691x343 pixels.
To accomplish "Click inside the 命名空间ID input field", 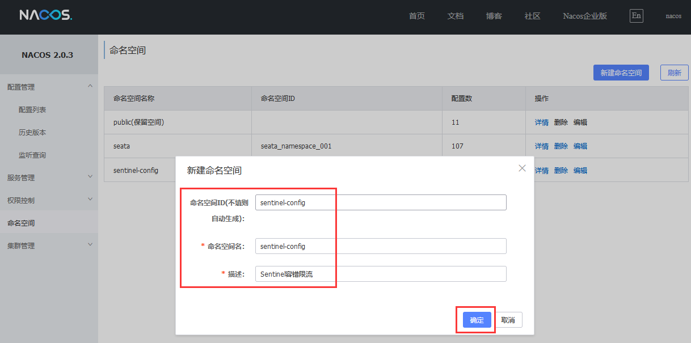I will [x=380, y=202].
